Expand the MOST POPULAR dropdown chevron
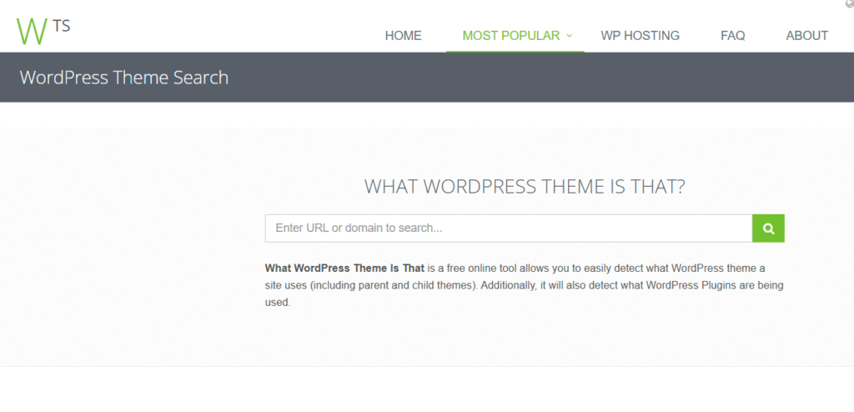Viewport: 854px width, 412px height. (x=570, y=36)
